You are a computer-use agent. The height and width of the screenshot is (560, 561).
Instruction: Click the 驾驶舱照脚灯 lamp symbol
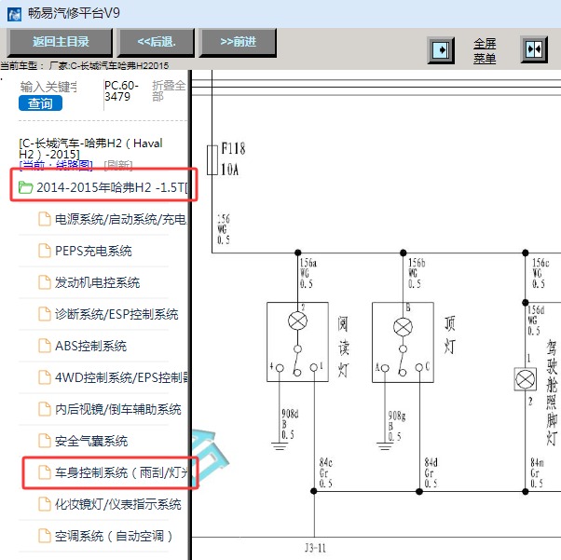pyautogui.click(x=526, y=379)
